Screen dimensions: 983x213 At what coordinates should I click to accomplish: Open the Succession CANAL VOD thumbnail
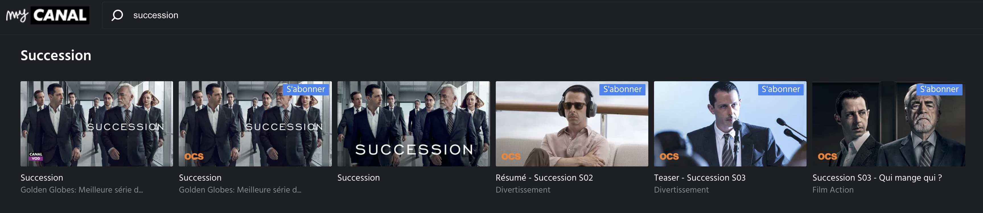point(96,124)
